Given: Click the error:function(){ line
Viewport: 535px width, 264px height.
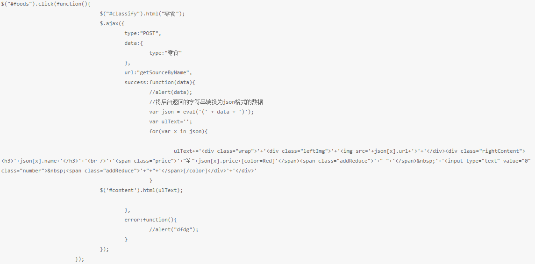Looking at the screenshot, I should pos(150,220).
